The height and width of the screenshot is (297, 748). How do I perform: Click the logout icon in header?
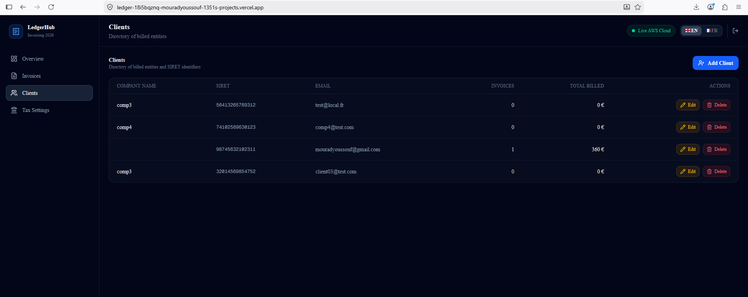736,31
